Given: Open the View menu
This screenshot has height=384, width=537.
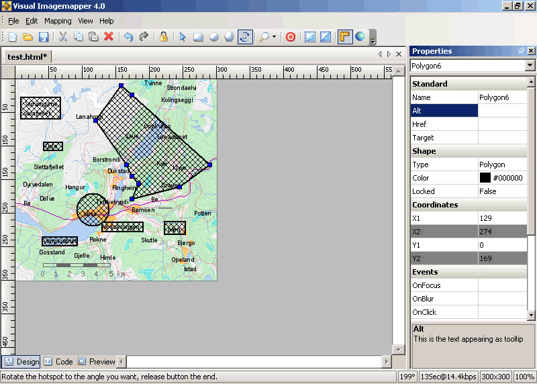Looking at the screenshot, I should [85, 21].
